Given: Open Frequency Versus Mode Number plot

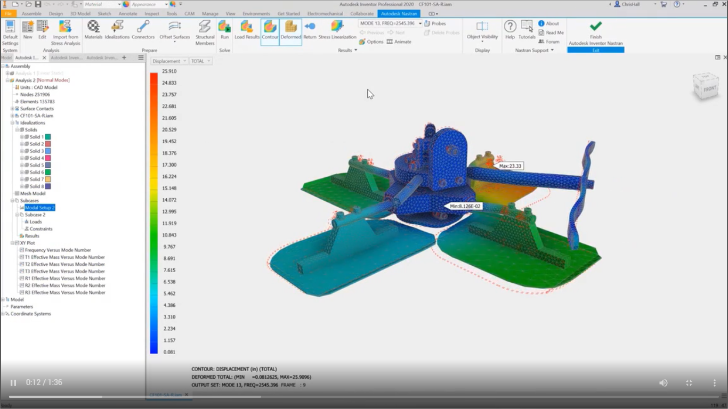Looking at the screenshot, I should 58,250.
